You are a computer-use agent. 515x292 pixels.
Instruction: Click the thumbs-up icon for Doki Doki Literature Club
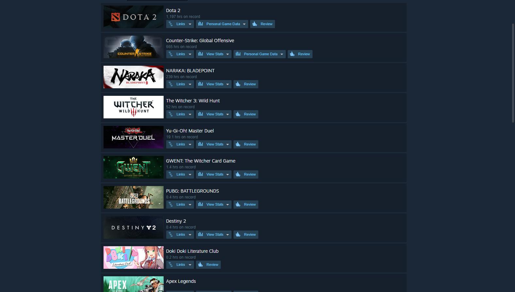pyautogui.click(x=201, y=265)
